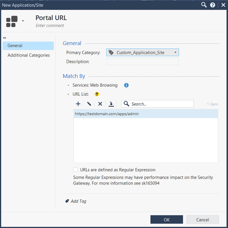Click the Add Tag icon
The width and height of the screenshot is (228, 228).
(67, 201)
